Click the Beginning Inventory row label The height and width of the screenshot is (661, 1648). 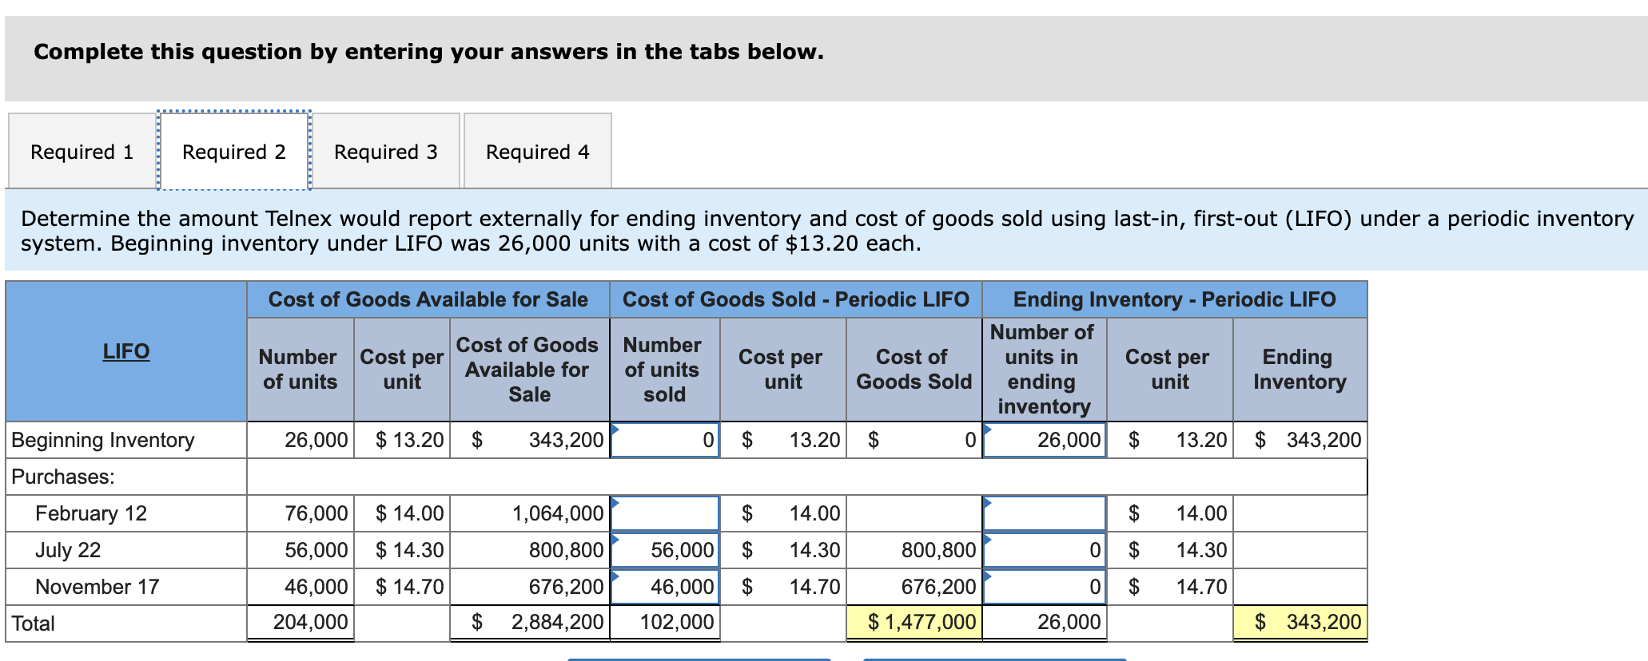click(103, 440)
